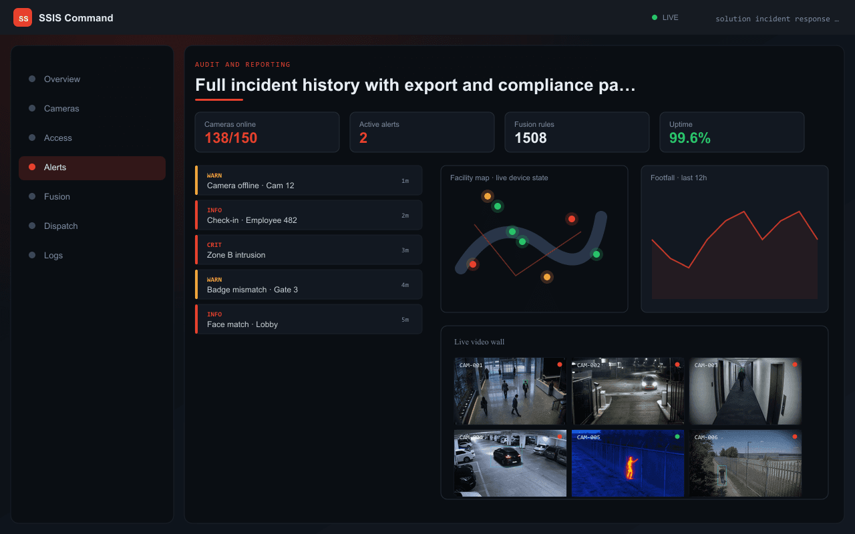Screen dimensions: 855x534
Task: Click the red recording dot on CAM-001
Action: [x=559, y=364]
